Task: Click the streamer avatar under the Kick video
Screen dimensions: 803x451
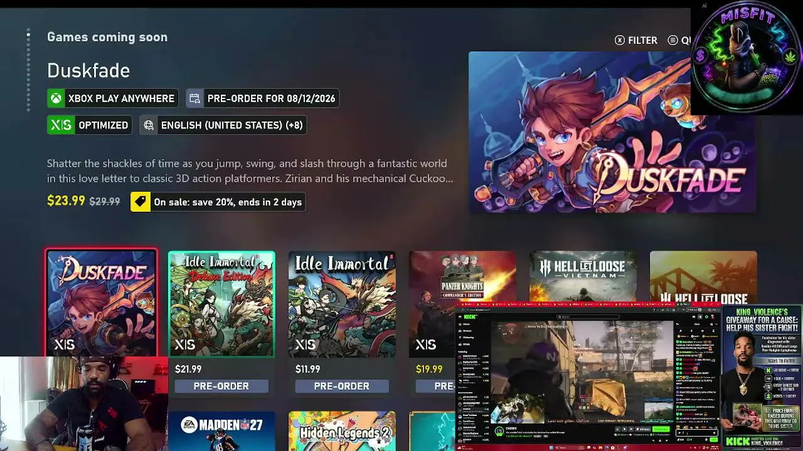Action: 500,431
